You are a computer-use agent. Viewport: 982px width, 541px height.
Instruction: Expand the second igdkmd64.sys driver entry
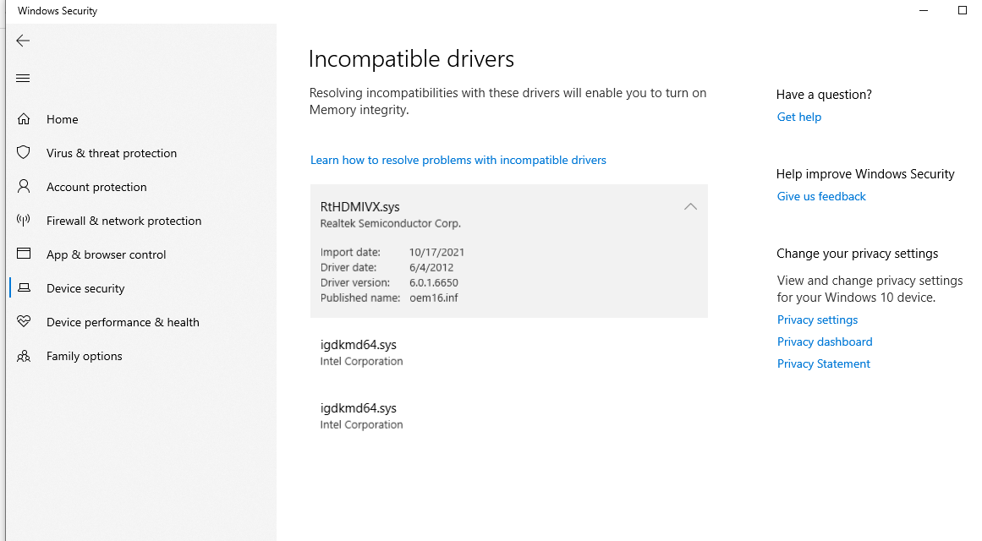point(508,415)
